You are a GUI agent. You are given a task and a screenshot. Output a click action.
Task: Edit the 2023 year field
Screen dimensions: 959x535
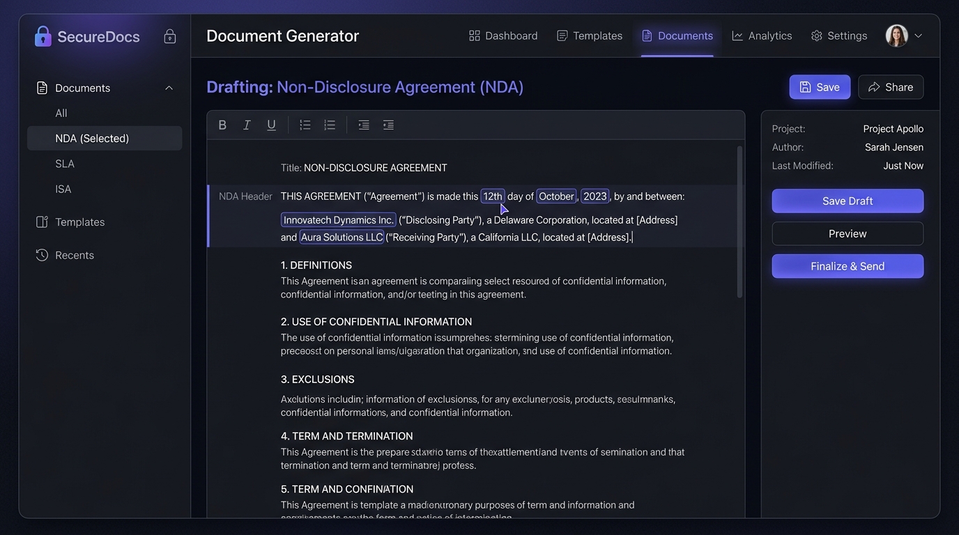click(594, 196)
